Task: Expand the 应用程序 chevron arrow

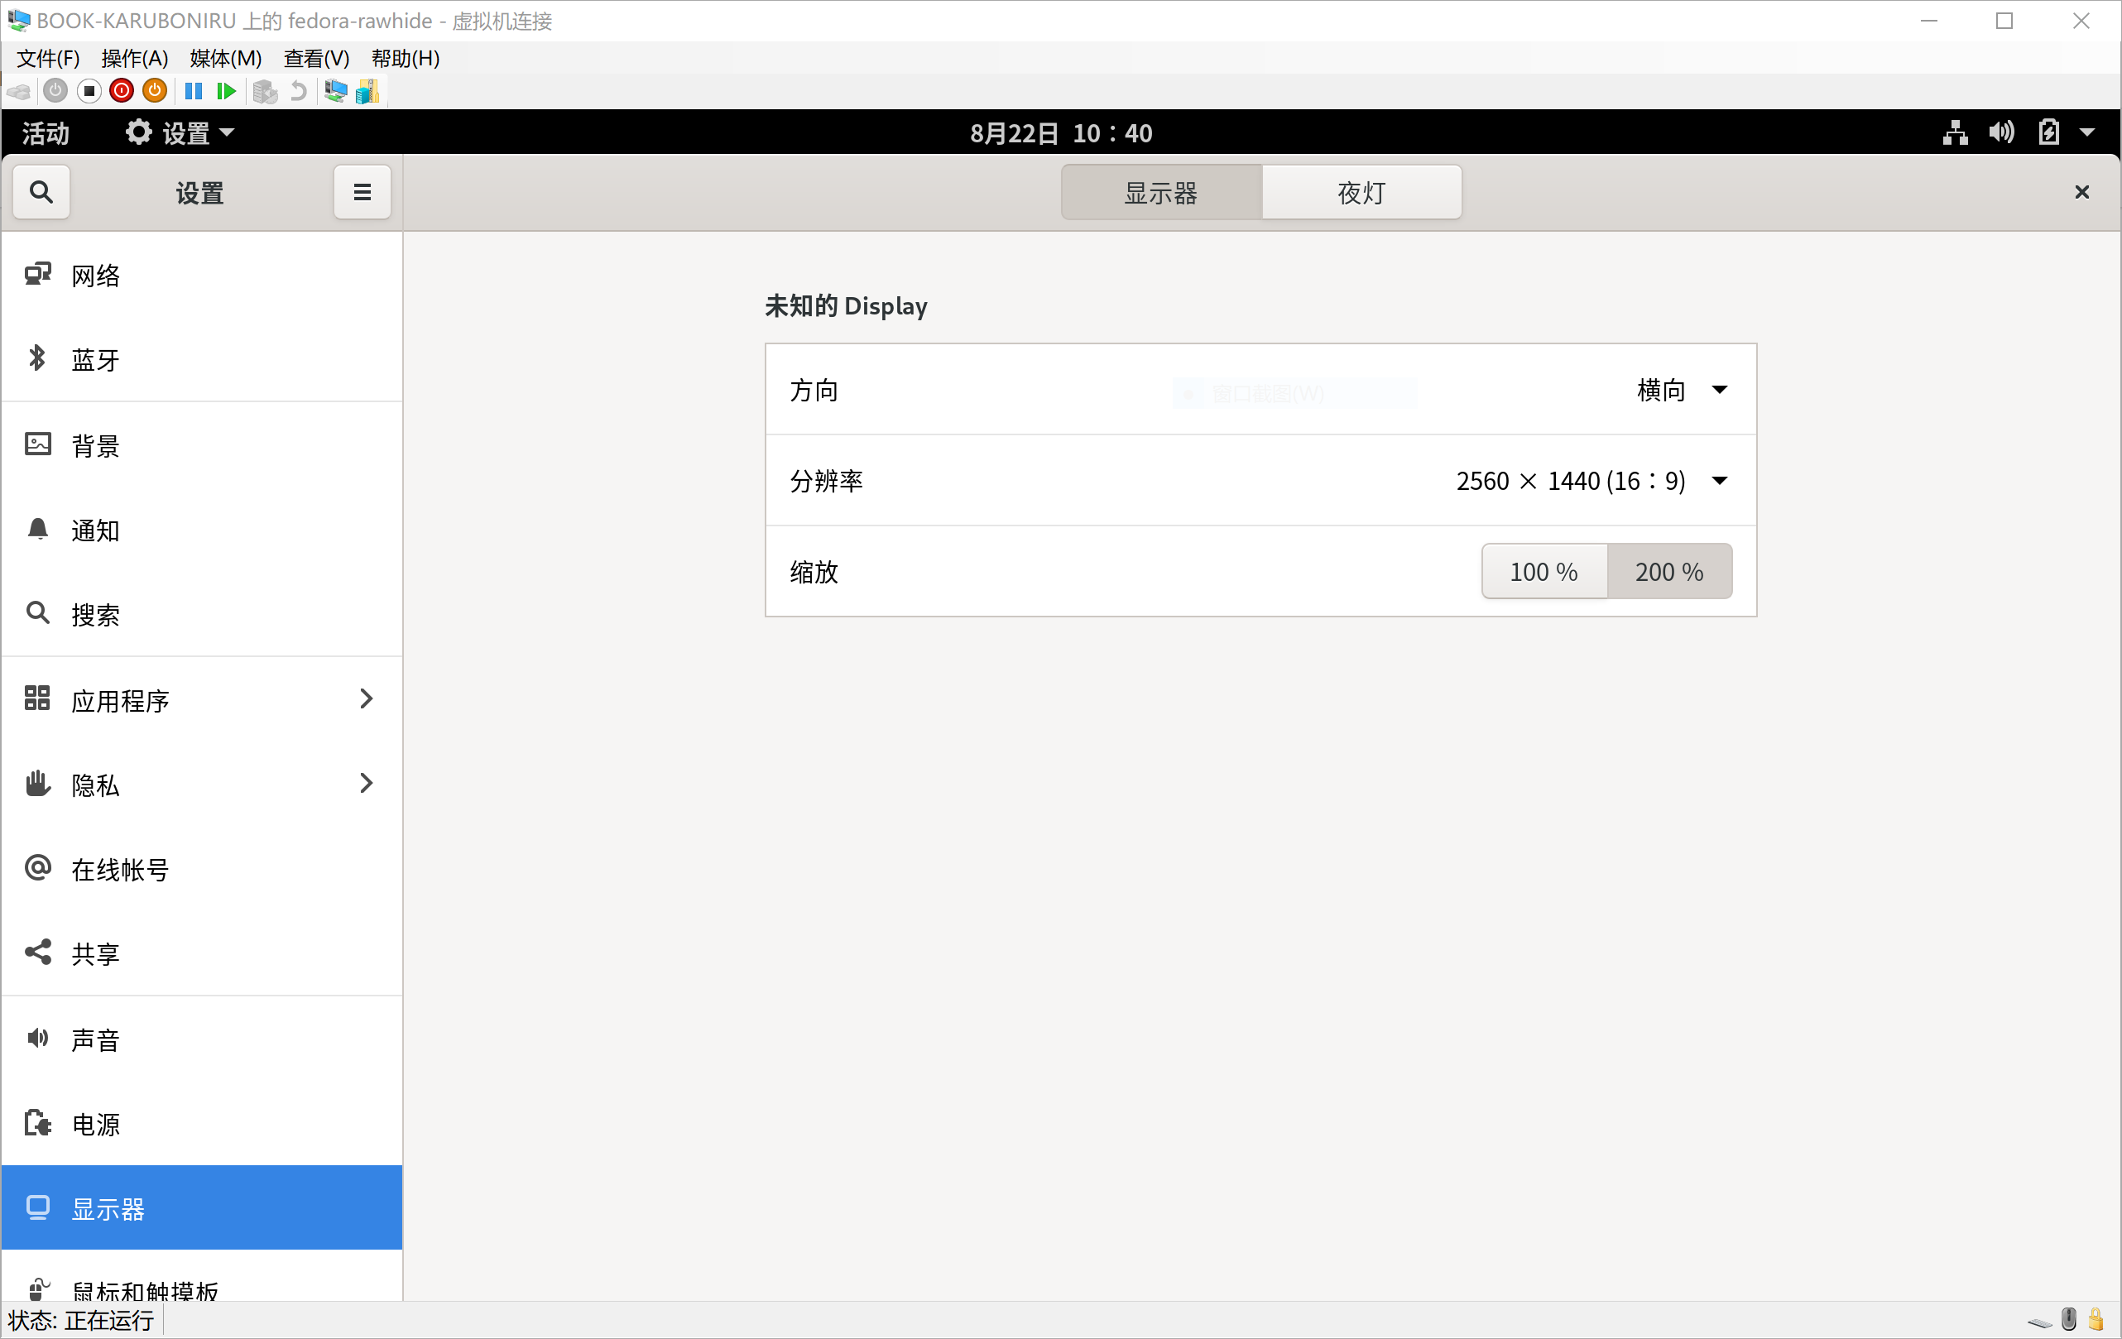Action: tap(367, 698)
